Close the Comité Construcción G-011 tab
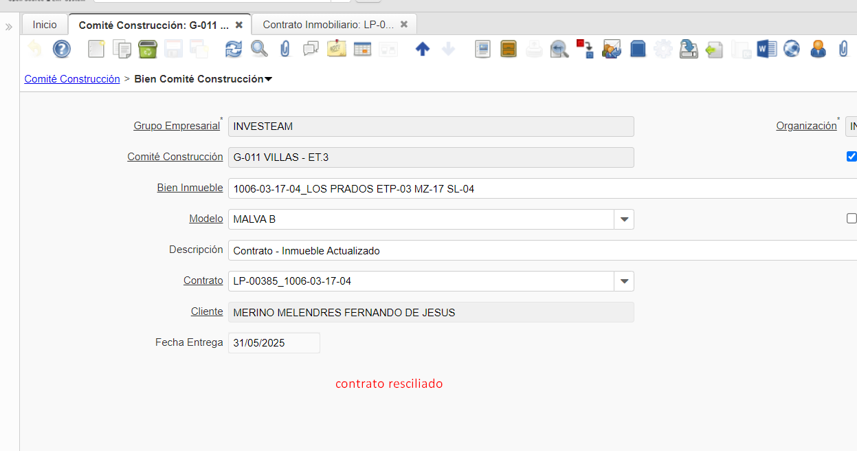Image resolution: width=857 pixels, height=451 pixels. point(239,25)
